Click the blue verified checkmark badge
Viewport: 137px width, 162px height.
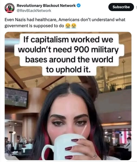tap(79, 5)
